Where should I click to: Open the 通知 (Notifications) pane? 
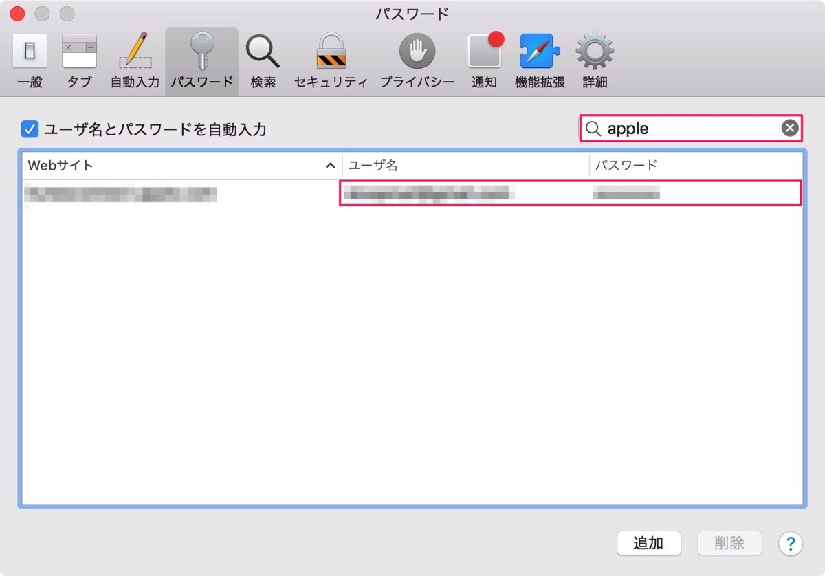click(485, 60)
